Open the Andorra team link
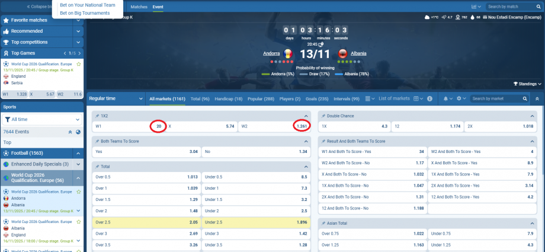Image resolution: width=545 pixels, height=252 pixels. pyautogui.click(x=271, y=53)
